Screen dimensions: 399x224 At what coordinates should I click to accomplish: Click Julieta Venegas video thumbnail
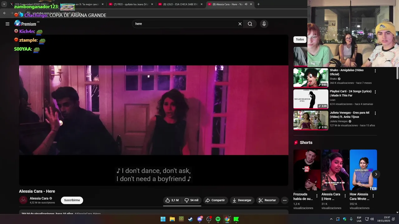tap(311, 120)
